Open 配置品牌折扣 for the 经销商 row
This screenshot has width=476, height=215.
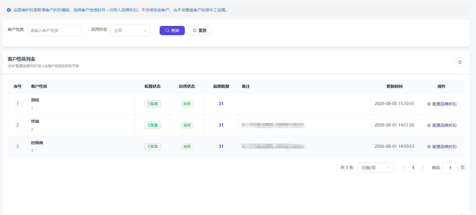[442, 147]
